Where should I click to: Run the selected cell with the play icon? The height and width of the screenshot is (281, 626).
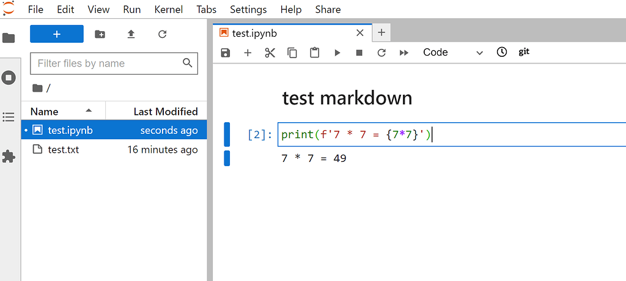[337, 53]
